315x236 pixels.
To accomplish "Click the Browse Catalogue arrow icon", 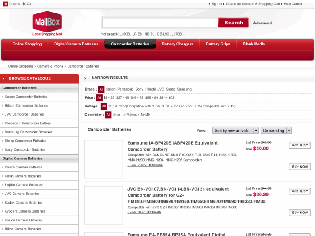I will click(x=3, y=78).
